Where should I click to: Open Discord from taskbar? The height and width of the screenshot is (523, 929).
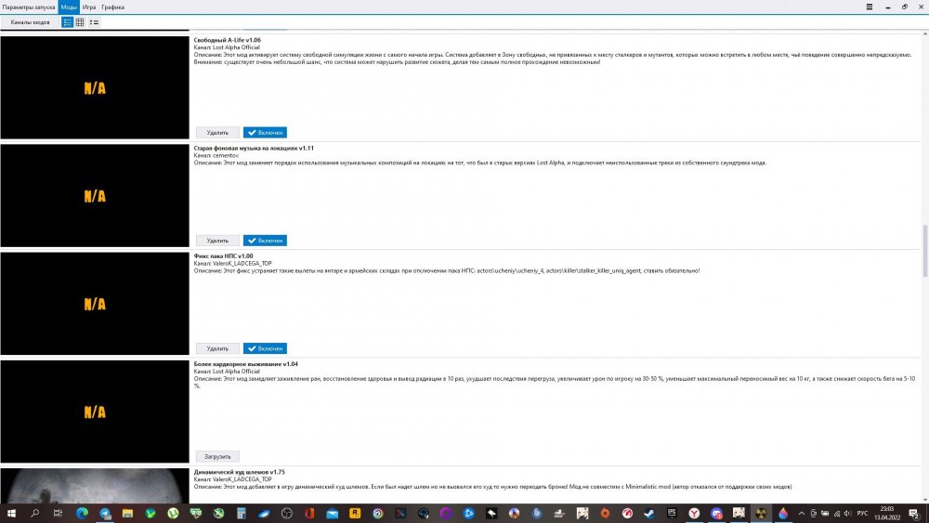tap(717, 513)
